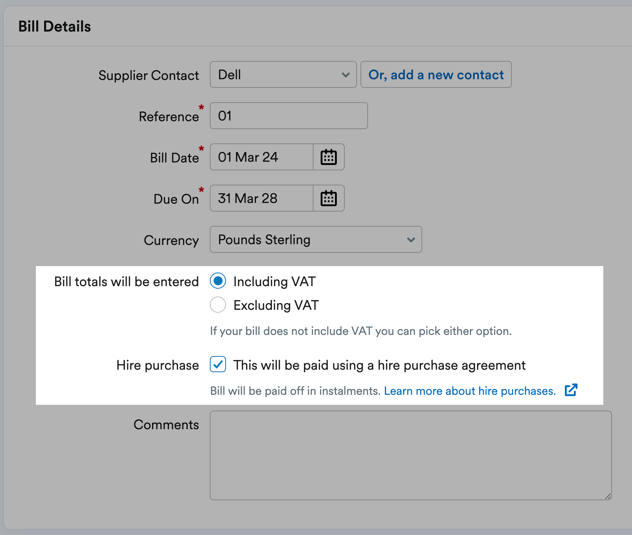Select the Excluding VAT radio button

(218, 305)
